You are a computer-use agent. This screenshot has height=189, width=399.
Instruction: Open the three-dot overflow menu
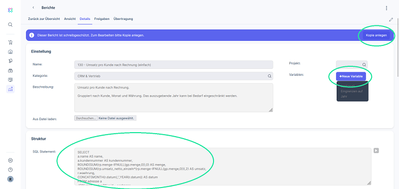(x=386, y=8)
